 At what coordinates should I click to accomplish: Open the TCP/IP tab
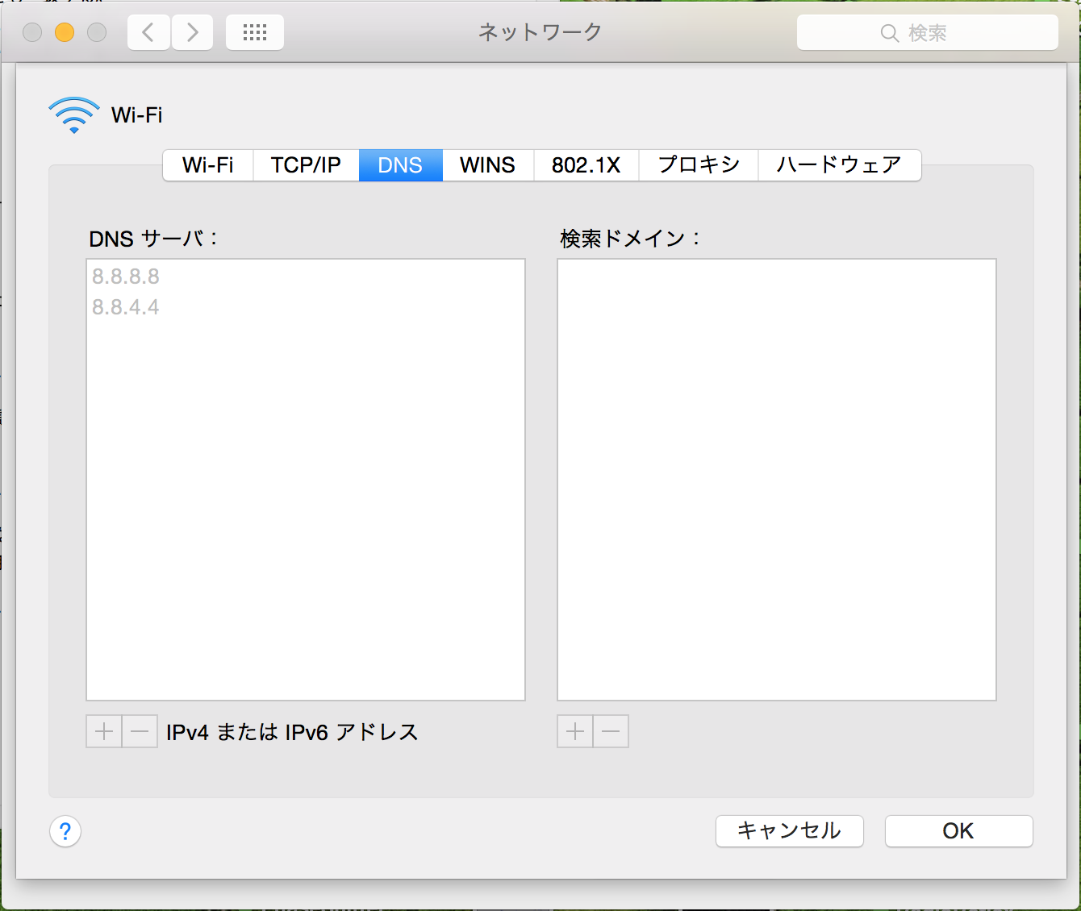[306, 165]
